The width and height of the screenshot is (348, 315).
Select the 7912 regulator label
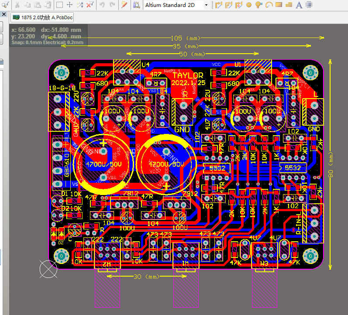(190, 193)
